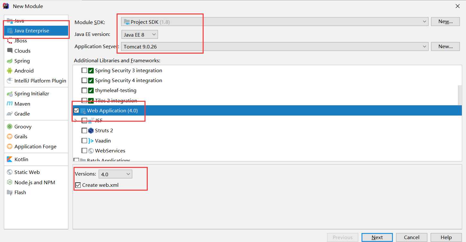Open the Versions 4.0 dropdown

115,174
